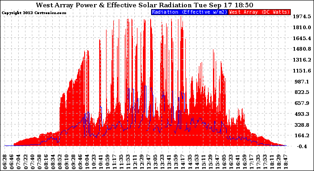Click the 18:11 time label
Image resolution: width=314 pixels, height=171 pixels.
click(271, 161)
